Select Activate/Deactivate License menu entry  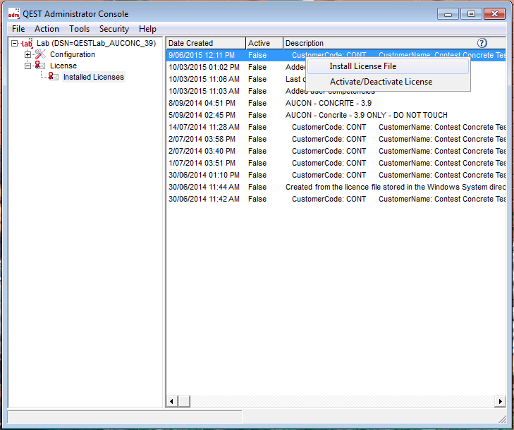coord(381,82)
